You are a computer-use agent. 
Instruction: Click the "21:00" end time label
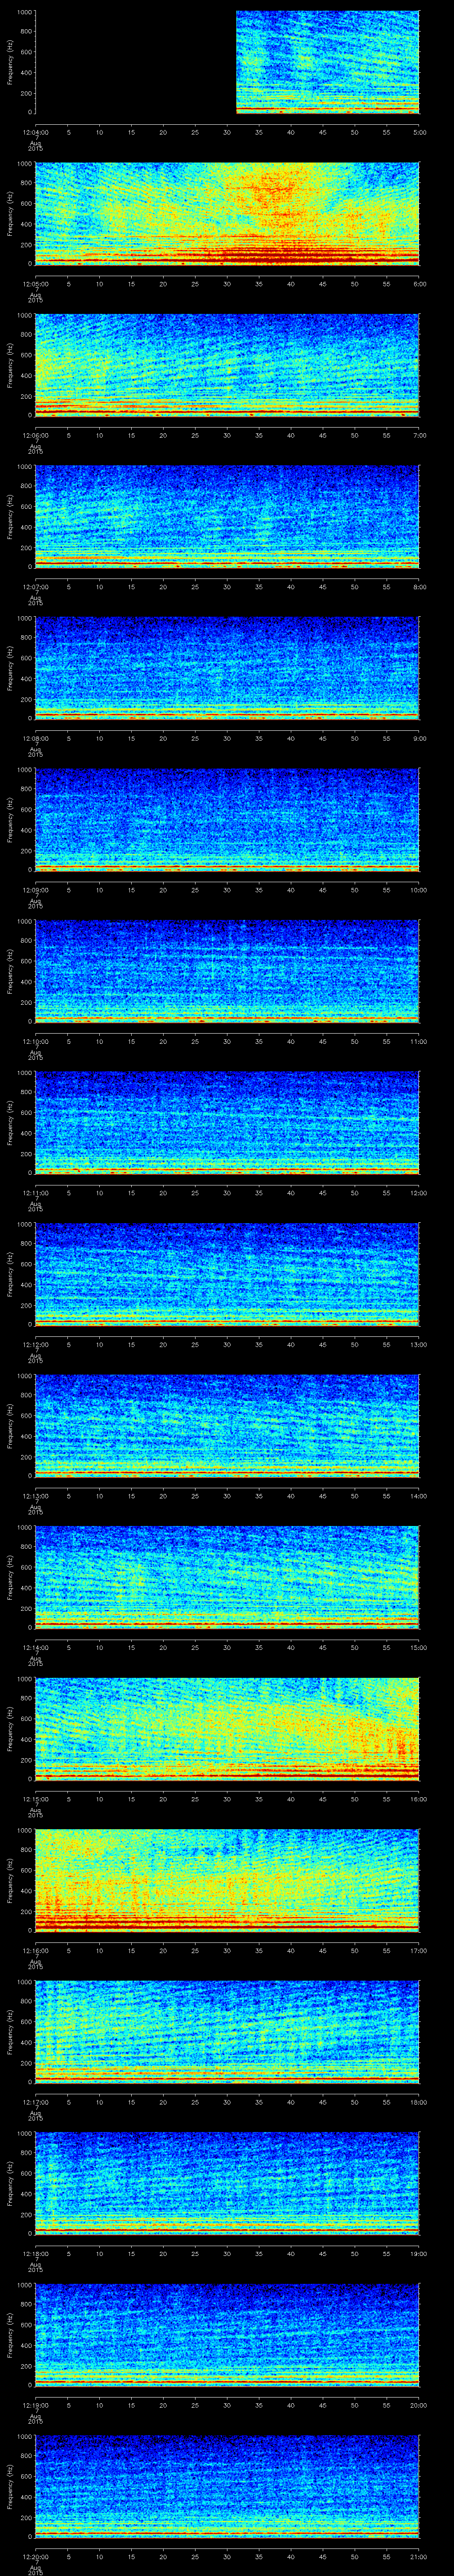coord(418,2556)
